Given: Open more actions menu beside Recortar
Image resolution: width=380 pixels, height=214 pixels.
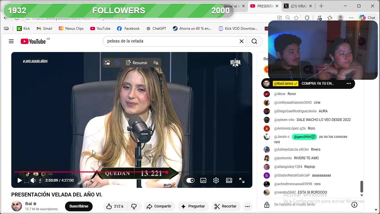Looking at the screenshot, I should (x=247, y=206).
